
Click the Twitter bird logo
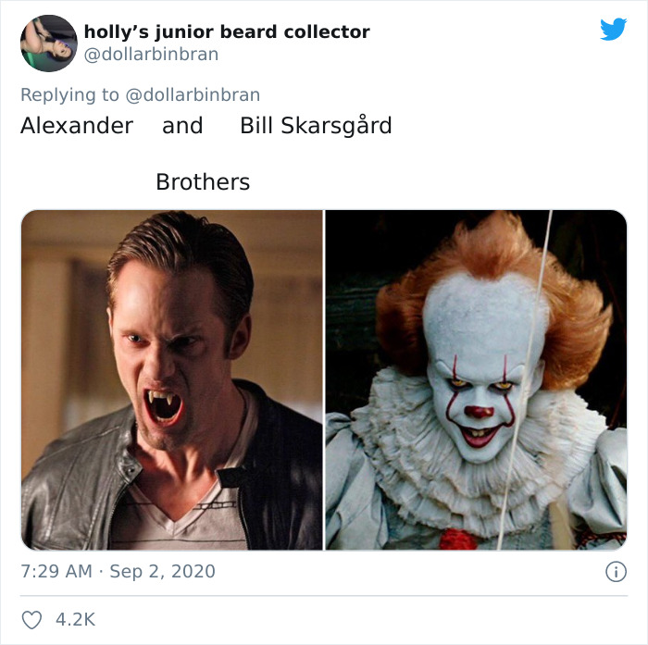[x=613, y=29]
